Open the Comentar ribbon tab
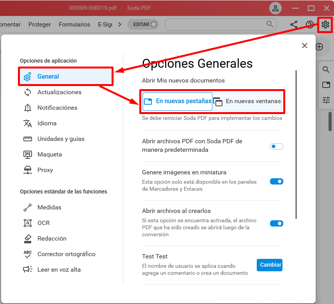Image resolution: width=334 pixels, height=304 pixels. tap(10, 25)
